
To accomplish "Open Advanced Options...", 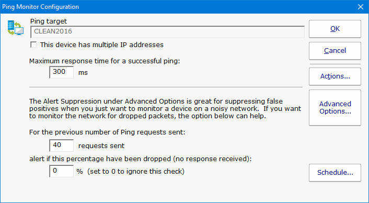I will tap(335, 107).
